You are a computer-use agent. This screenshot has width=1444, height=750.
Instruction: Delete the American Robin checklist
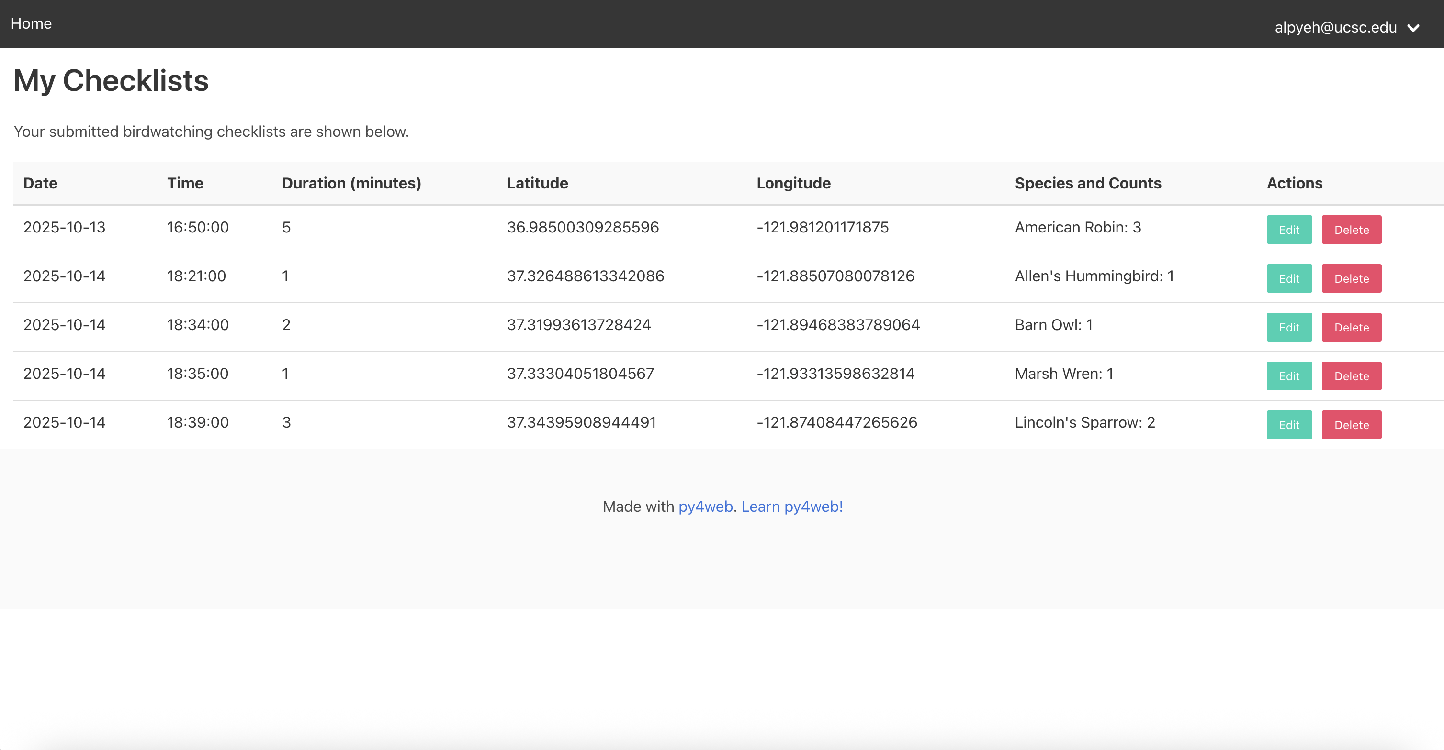pyautogui.click(x=1351, y=230)
